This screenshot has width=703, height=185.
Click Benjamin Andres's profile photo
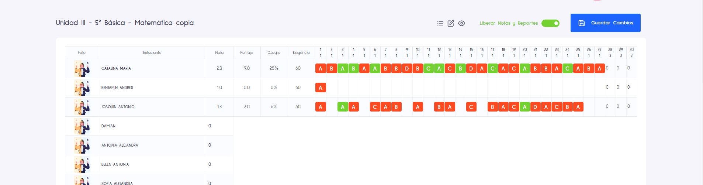(x=82, y=88)
